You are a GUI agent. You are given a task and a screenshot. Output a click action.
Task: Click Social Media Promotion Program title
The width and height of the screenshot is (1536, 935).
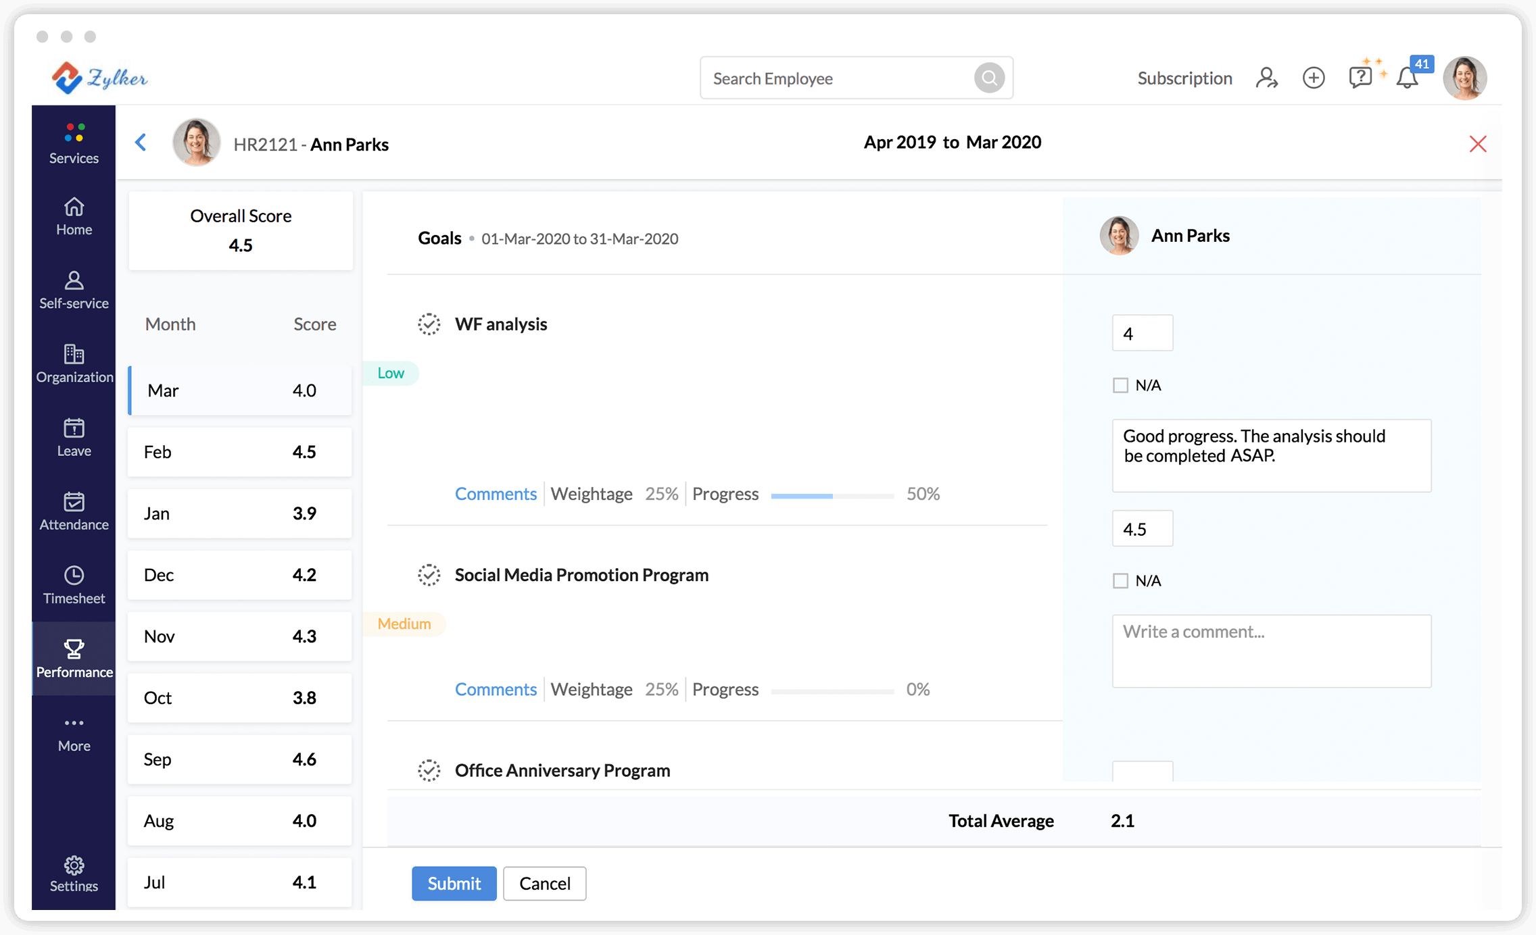click(581, 575)
